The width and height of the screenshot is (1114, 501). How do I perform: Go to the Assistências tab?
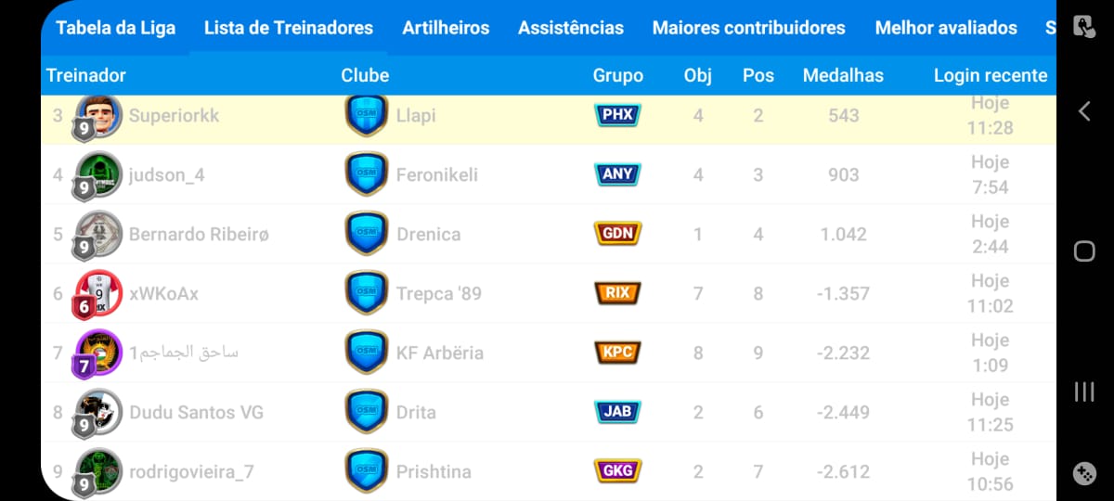coord(571,28)
